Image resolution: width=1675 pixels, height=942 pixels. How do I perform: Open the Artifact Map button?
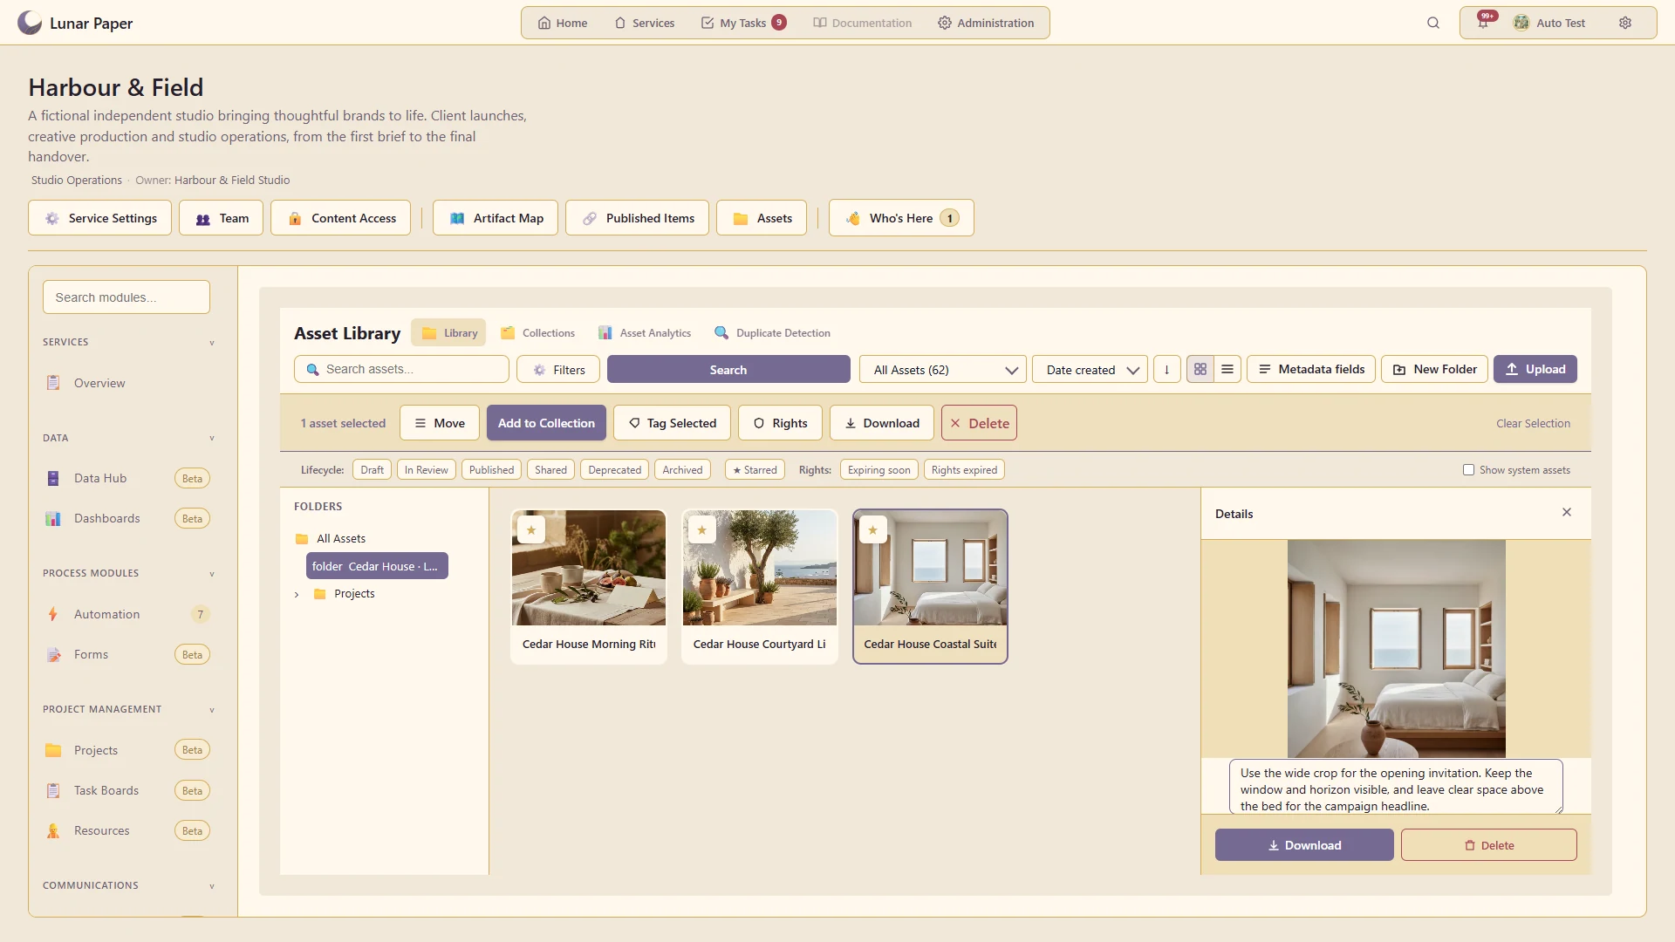496,218
